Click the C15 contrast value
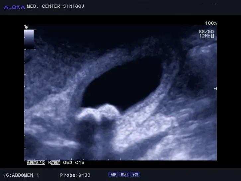Screen dimensions: 241x181 click(80, 162)
